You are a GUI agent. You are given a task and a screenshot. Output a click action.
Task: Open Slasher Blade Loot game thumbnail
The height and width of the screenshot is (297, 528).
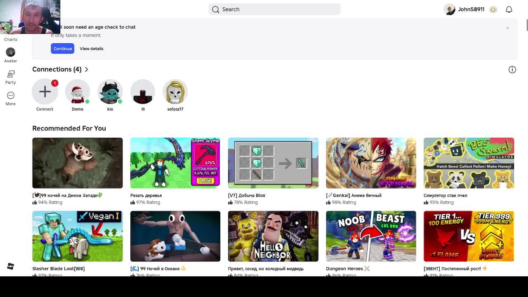tap(78, 236)
